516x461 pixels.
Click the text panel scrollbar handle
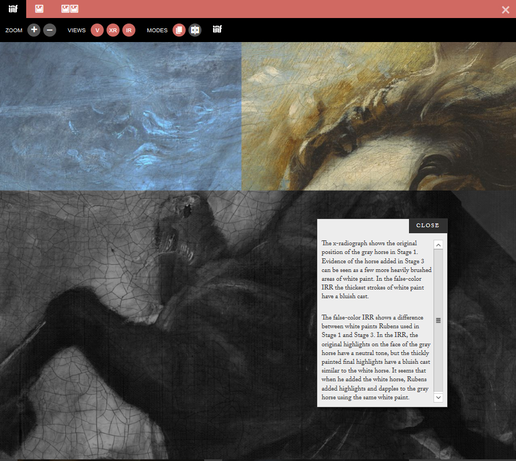pyautogui.click(x=438, y=321)
